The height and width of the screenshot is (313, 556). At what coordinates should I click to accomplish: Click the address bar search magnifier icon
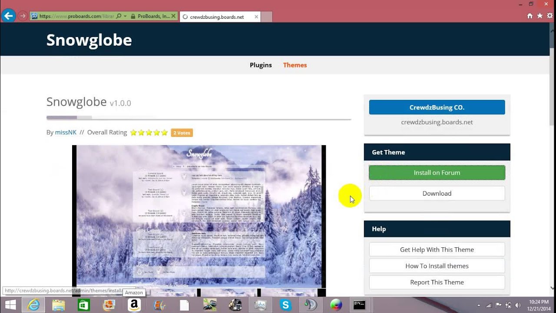(119, 17)
